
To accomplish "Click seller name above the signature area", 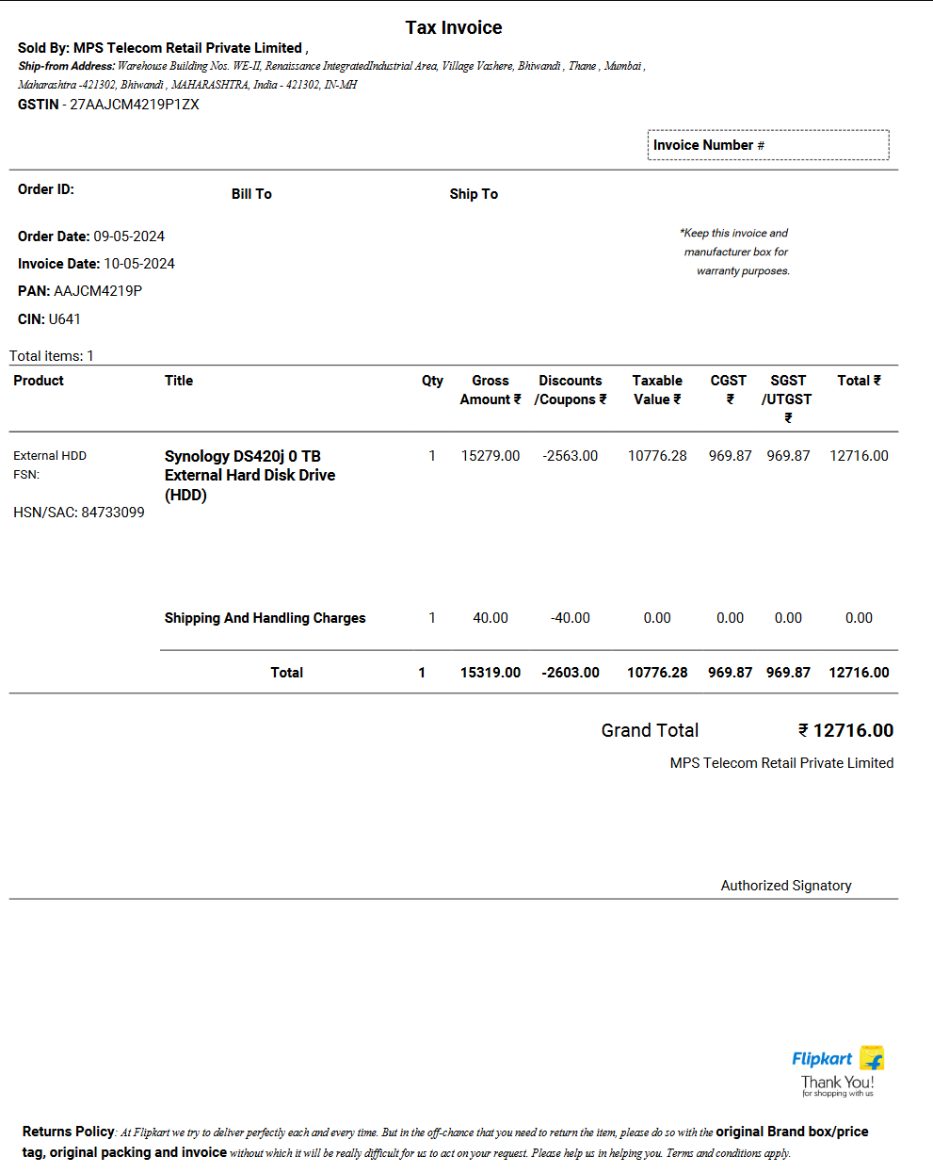I will click(x=781, y=763).
